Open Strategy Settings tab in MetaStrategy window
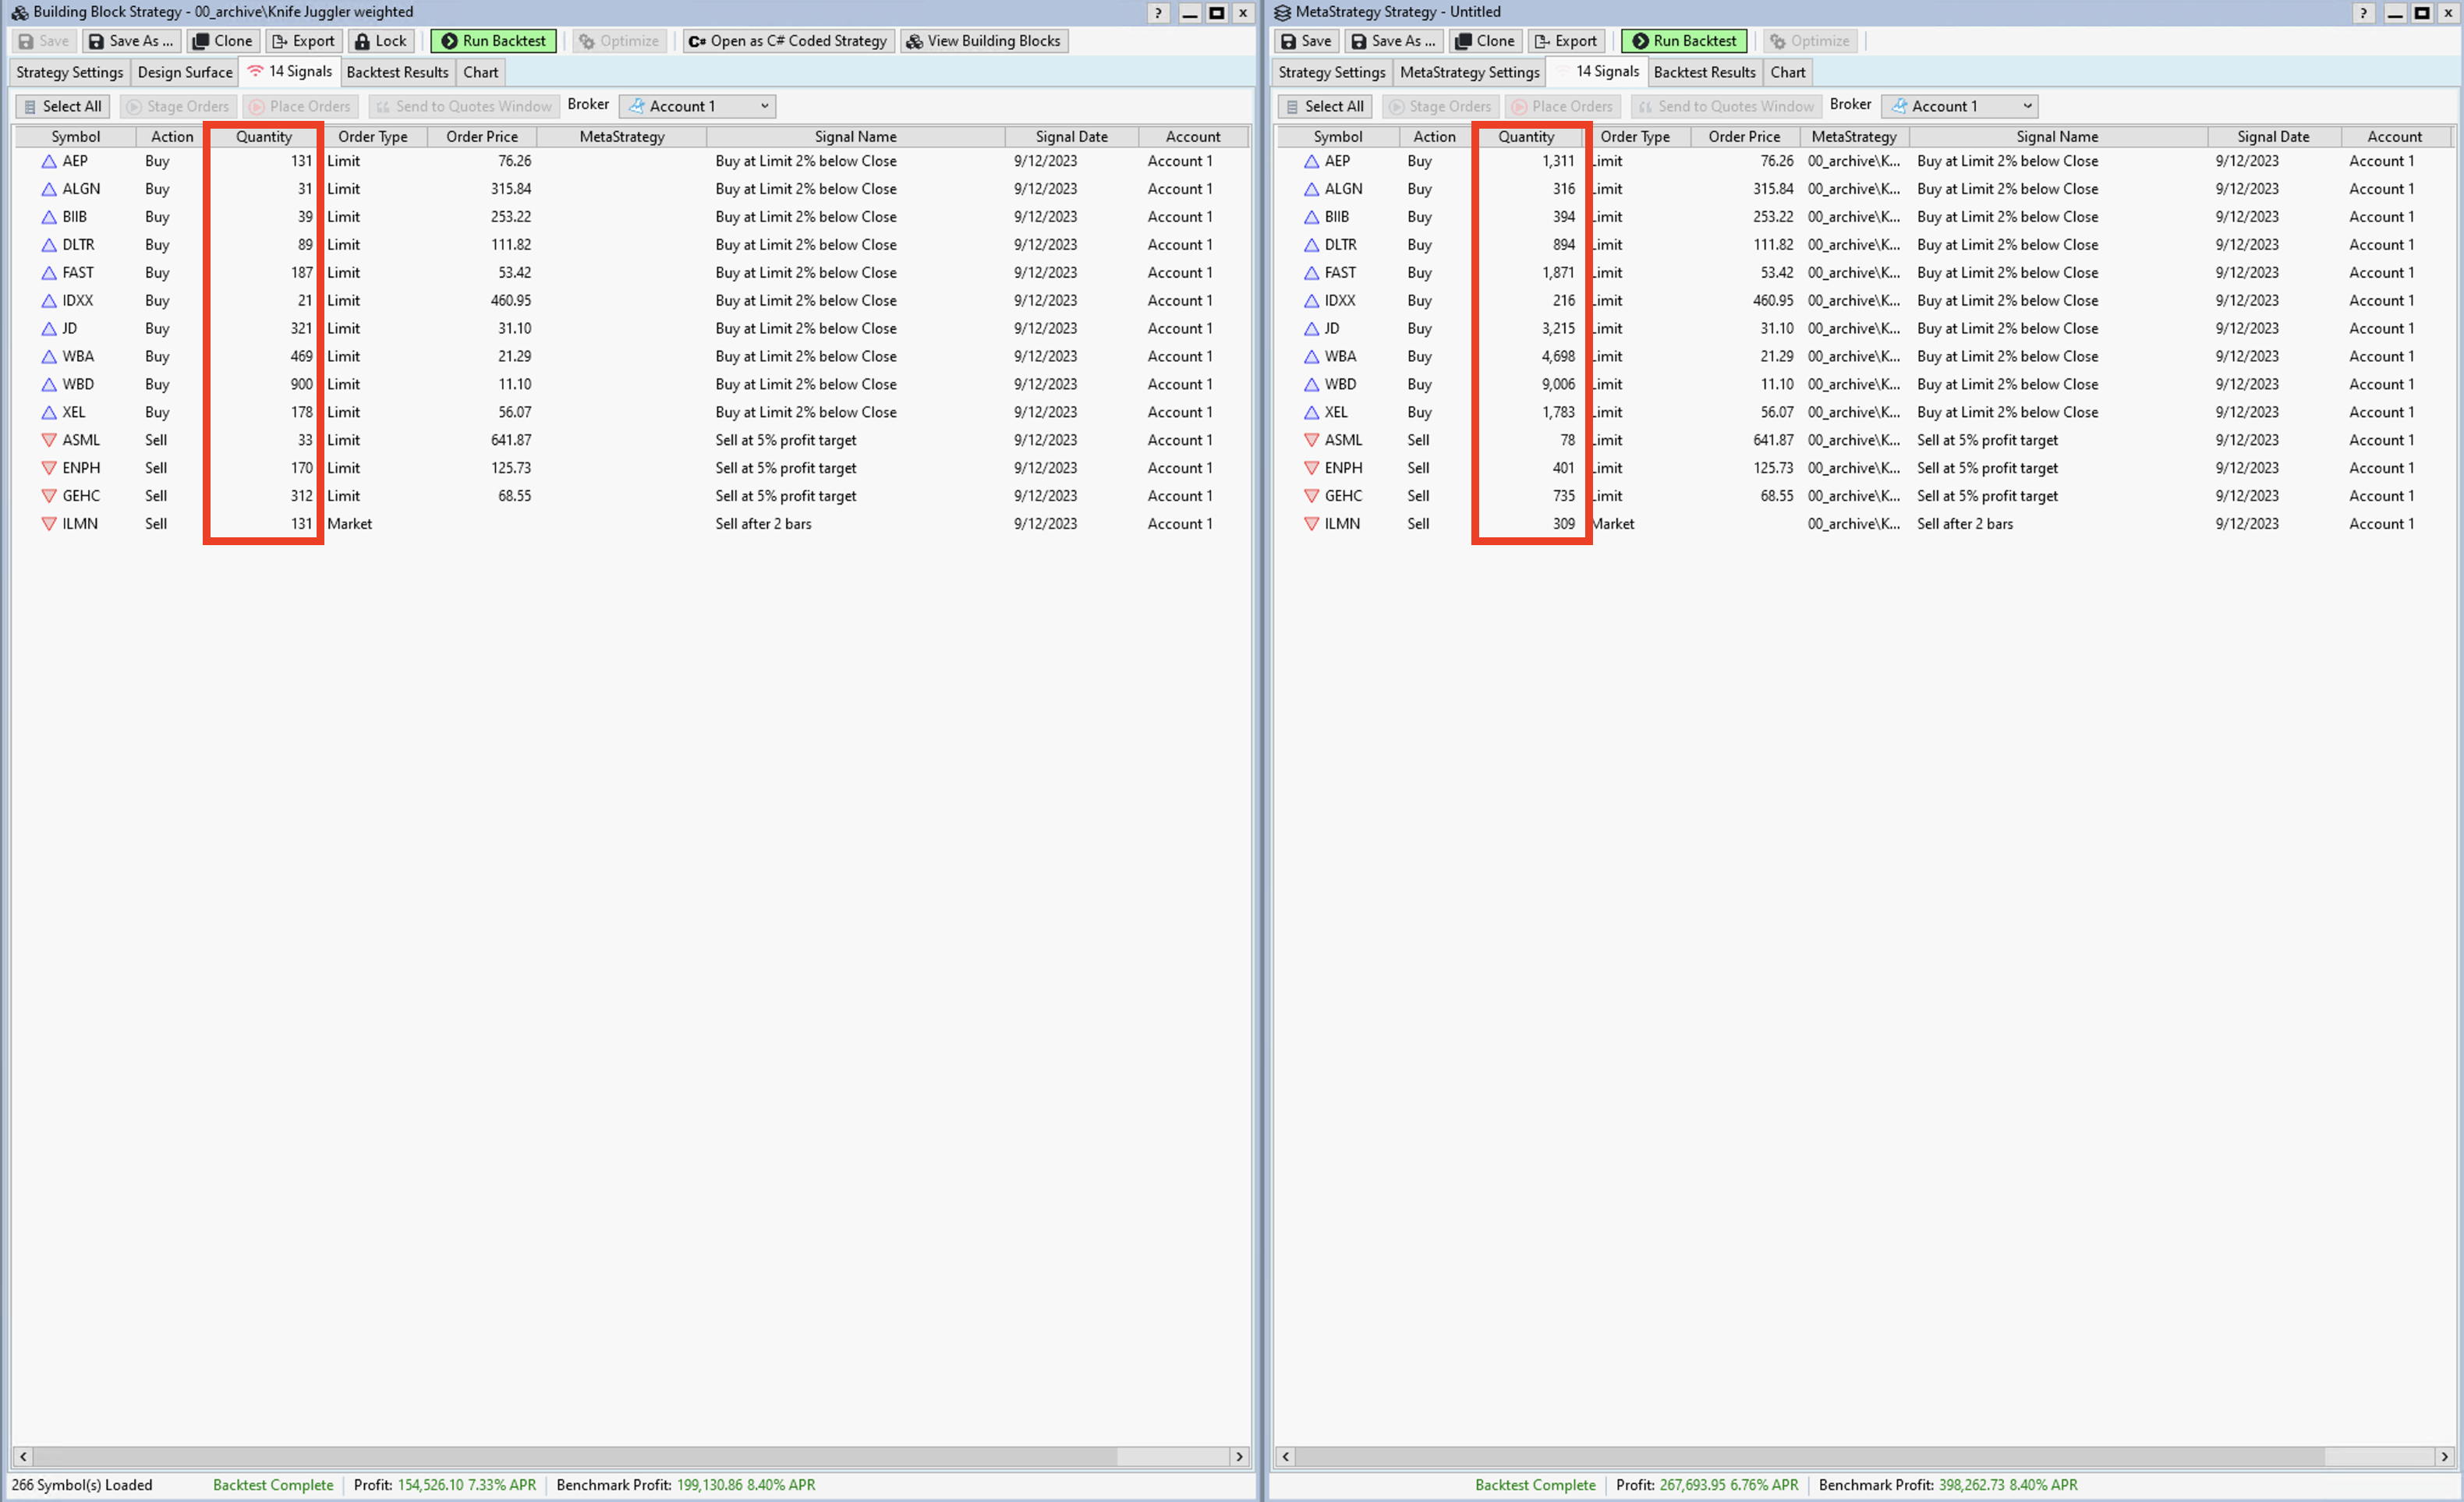The height and width of the screenshot is (1502, 2464). point(1331,72)
